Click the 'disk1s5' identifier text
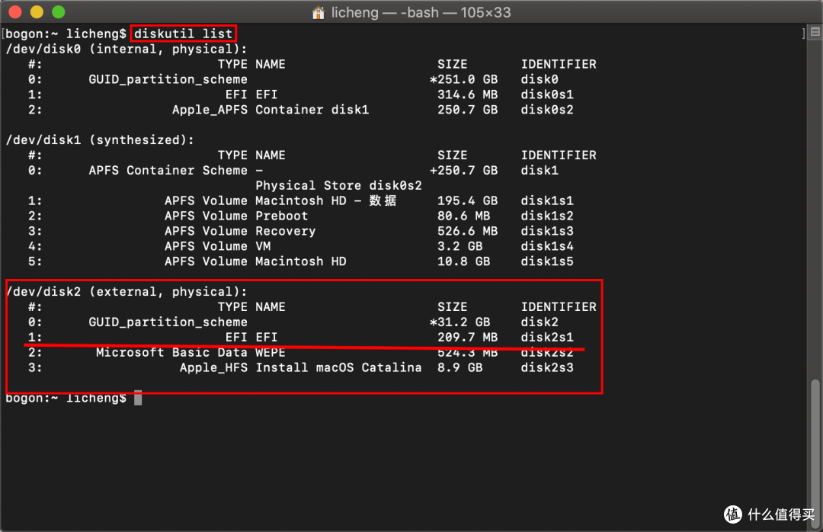The height and width of the screenshot is (532, 823). (547, 261)
